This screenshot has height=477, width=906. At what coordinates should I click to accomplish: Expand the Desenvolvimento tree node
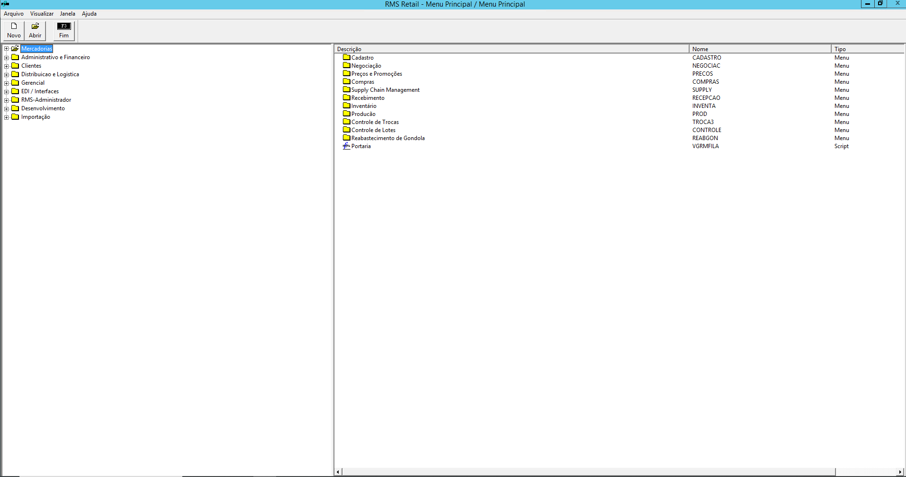7,109
